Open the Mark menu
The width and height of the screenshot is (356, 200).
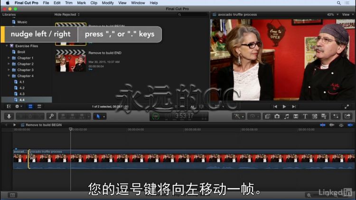click(81, 3)
